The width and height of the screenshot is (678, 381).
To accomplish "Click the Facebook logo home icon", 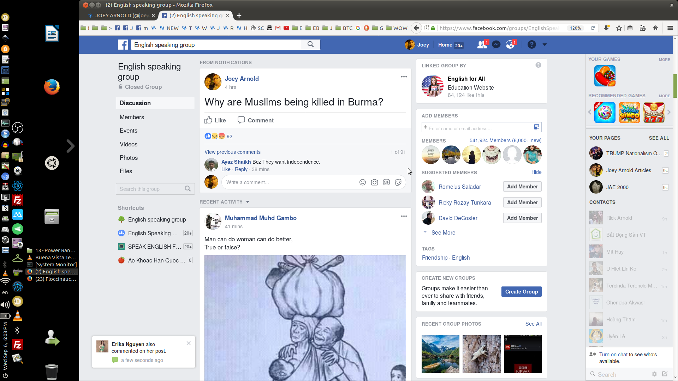I will click(123, 45).
